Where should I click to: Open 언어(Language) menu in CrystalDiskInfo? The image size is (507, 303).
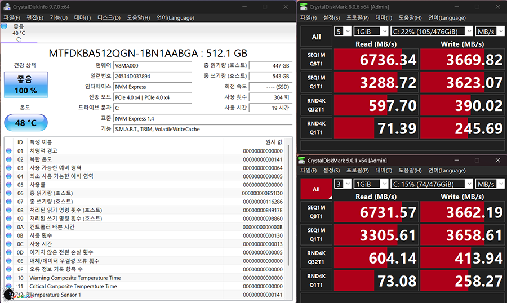[175, 18]
